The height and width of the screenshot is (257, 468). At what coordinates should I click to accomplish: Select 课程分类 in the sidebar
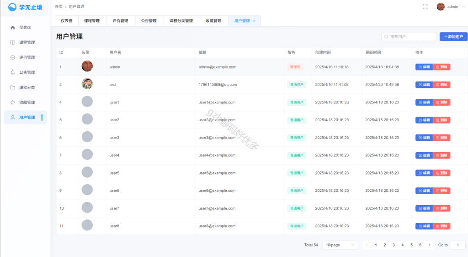point(26,87)
